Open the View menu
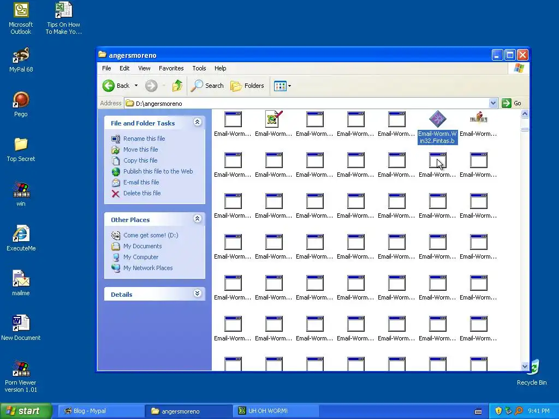This screenshot has height=419, width=559. point(144,68)
